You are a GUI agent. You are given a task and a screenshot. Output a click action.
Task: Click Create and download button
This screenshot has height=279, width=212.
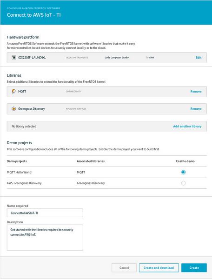click(x=159, y=268)
